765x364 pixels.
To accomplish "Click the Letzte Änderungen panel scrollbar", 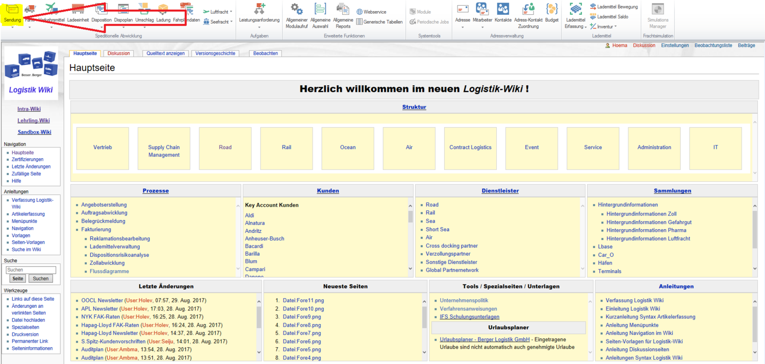I will [259, 327].
